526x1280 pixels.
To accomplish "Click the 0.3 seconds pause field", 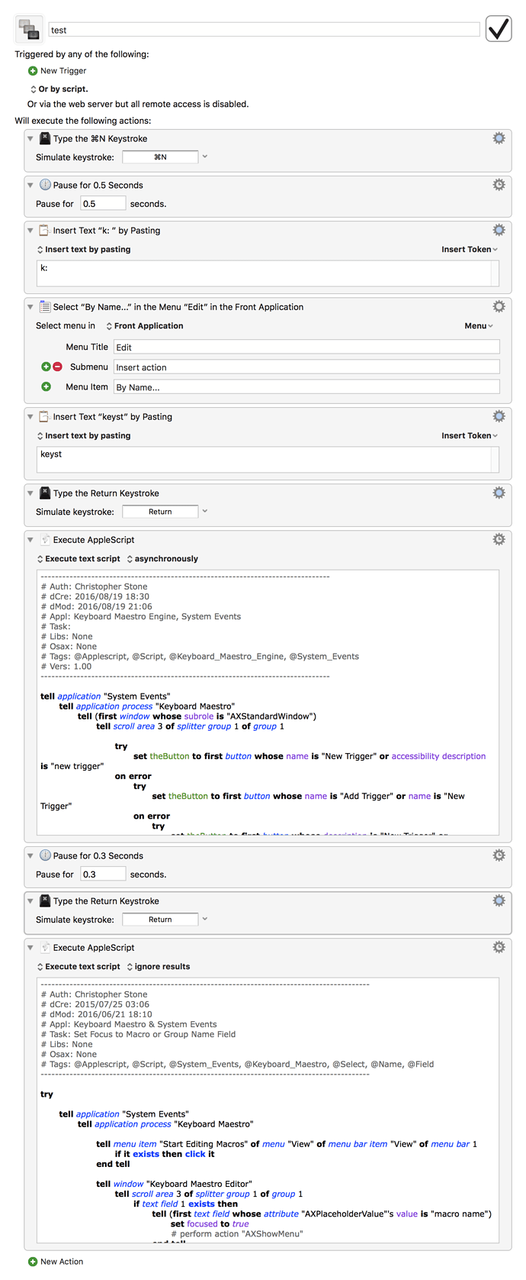I will [x=103, y=874].
